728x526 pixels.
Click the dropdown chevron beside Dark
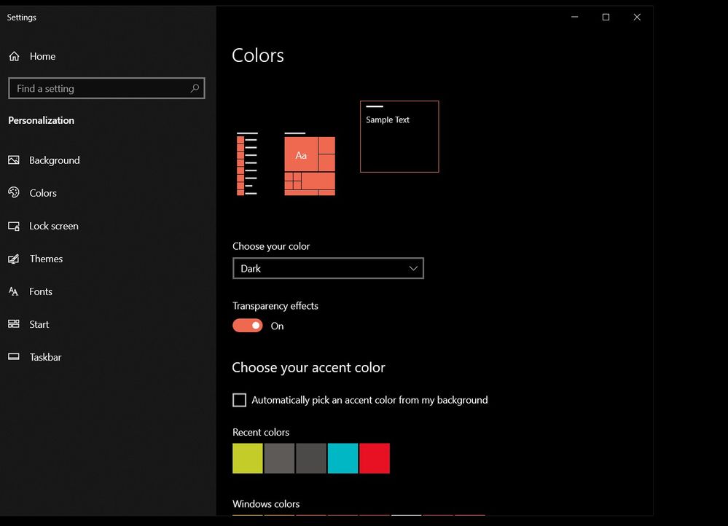[413, 268]
